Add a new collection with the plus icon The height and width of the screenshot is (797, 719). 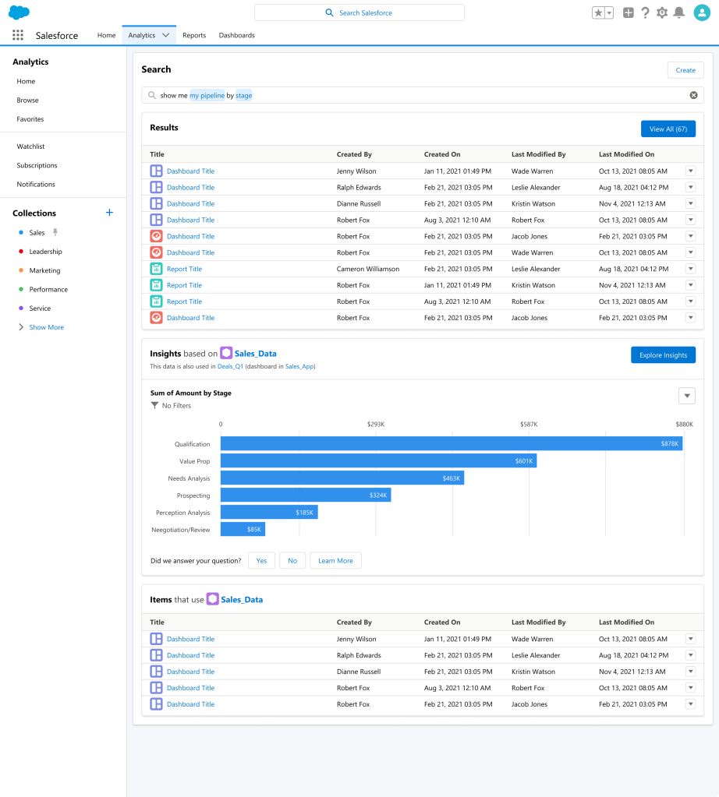click(x=109, y=212)
